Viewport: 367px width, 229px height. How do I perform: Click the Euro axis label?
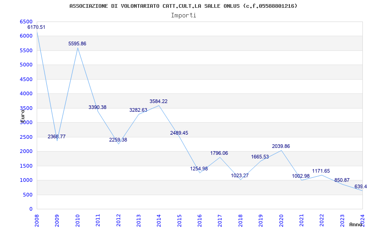[22, 116]
